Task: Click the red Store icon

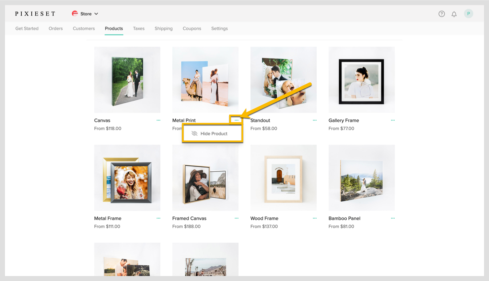Action: pyautogui.click(x=75, y=14)
